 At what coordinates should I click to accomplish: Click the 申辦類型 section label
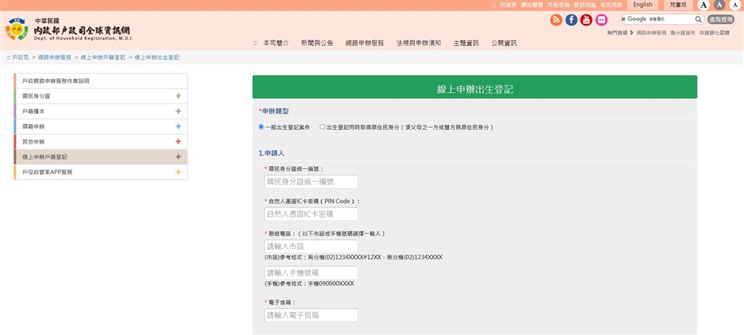click(x=274, y=112)
